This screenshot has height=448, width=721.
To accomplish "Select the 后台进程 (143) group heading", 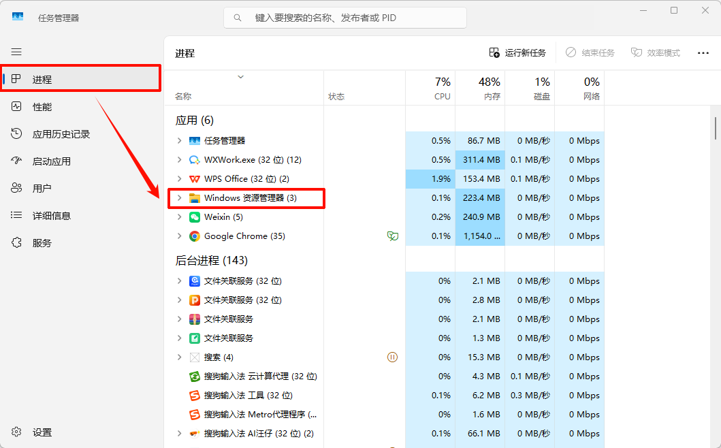I will [x=212, y=261].
